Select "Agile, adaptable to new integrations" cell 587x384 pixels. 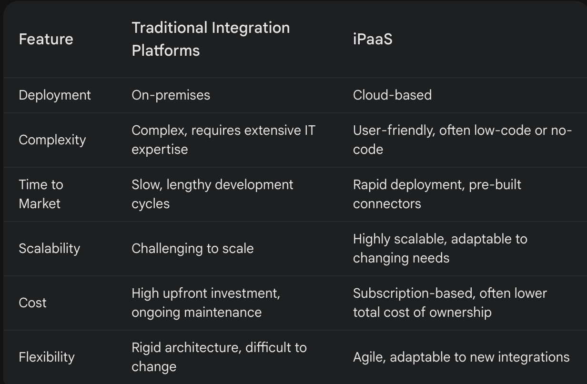click(x=461, y=357)
